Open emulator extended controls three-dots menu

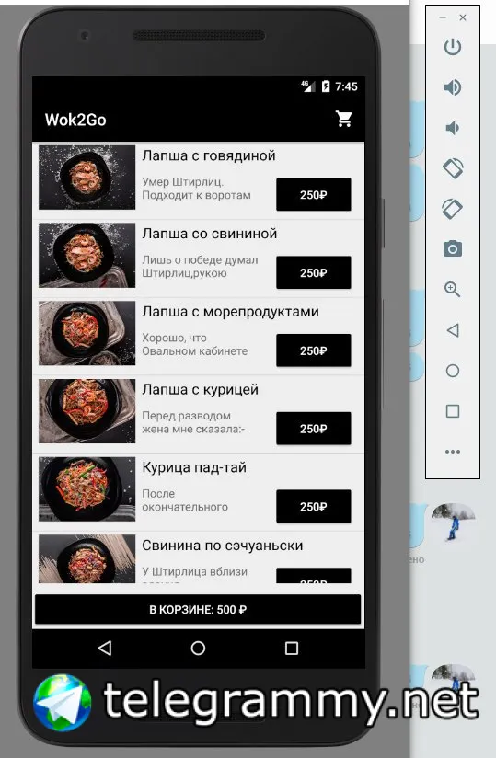[x=453, y=452]
